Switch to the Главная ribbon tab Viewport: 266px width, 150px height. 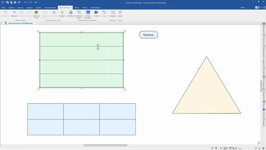pos(12,7)
